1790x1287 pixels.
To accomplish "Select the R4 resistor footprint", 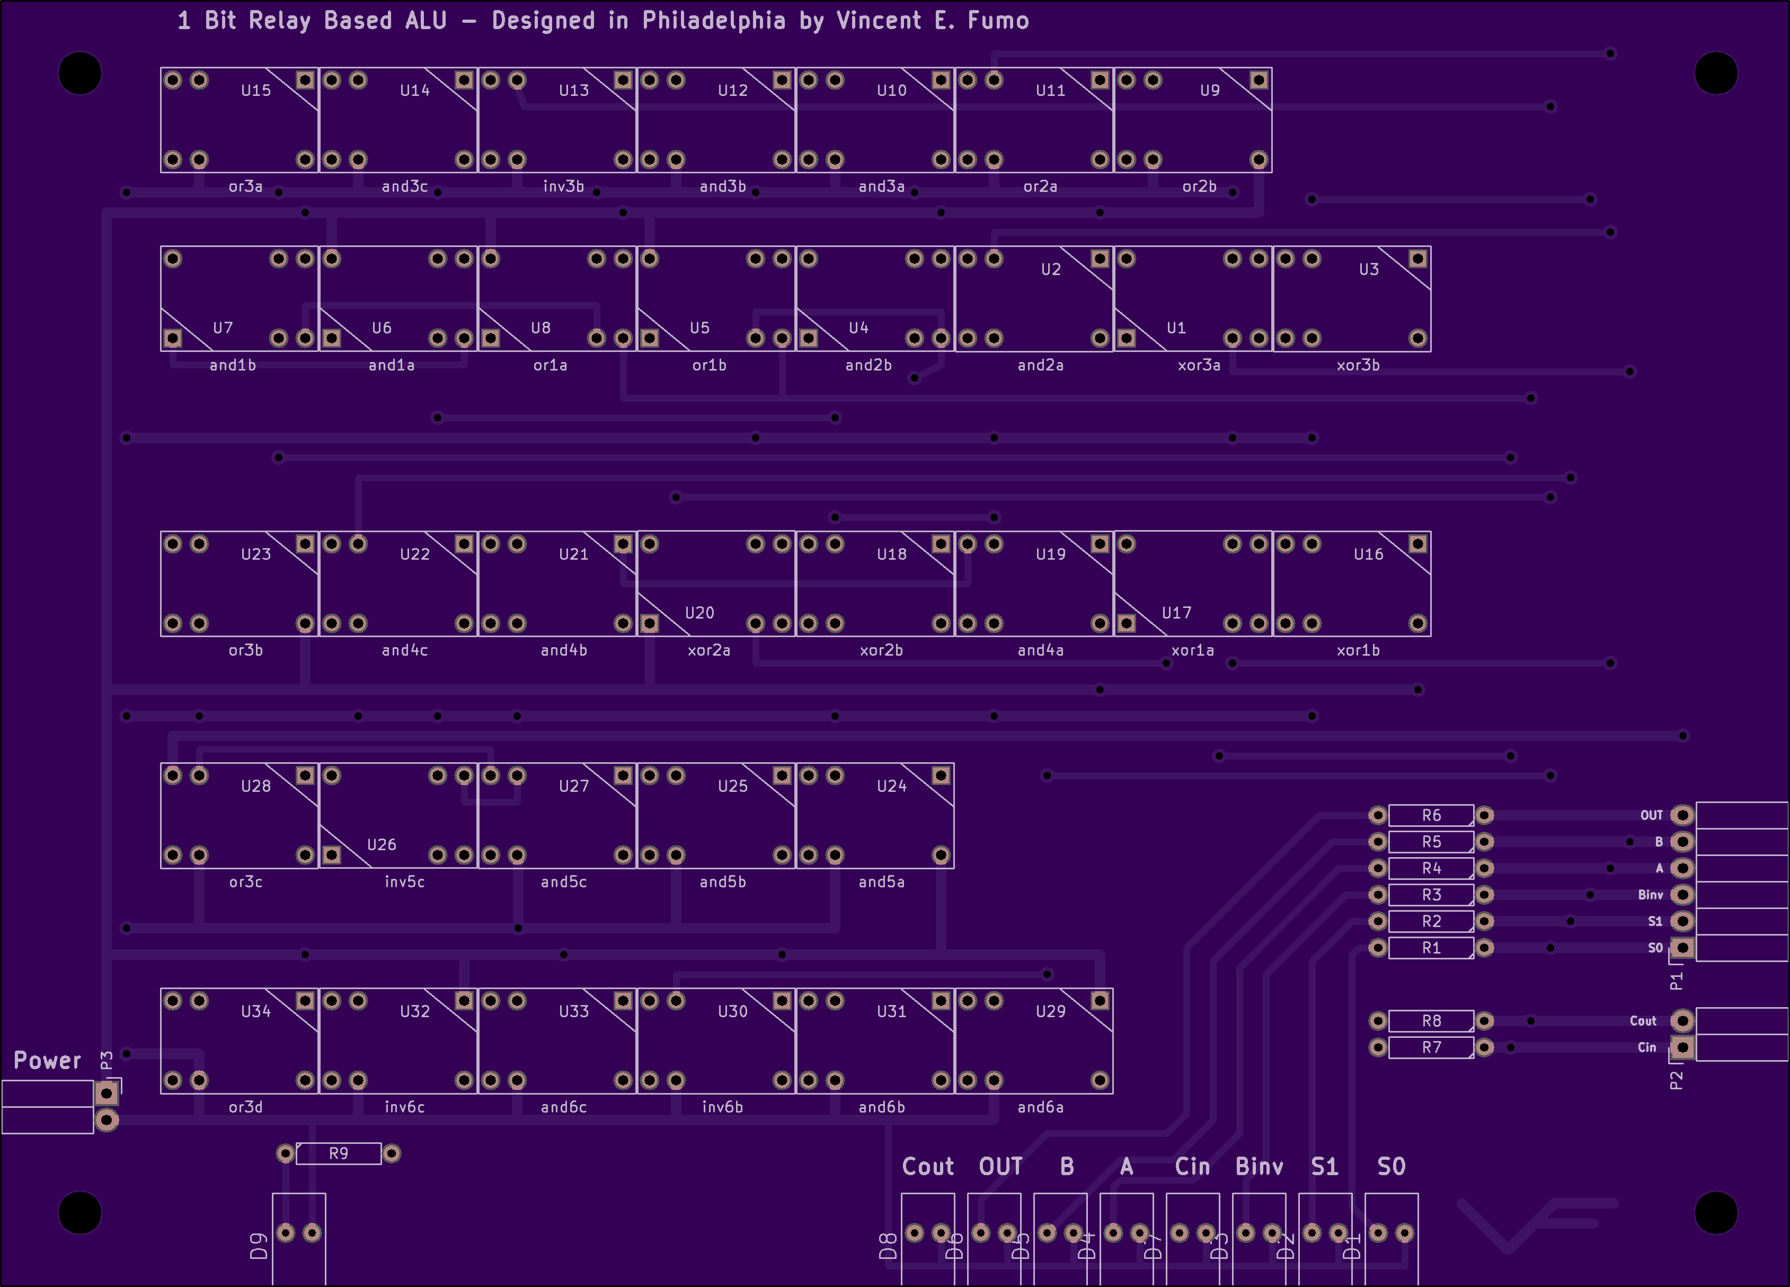I will click(x=1431, y=869).
